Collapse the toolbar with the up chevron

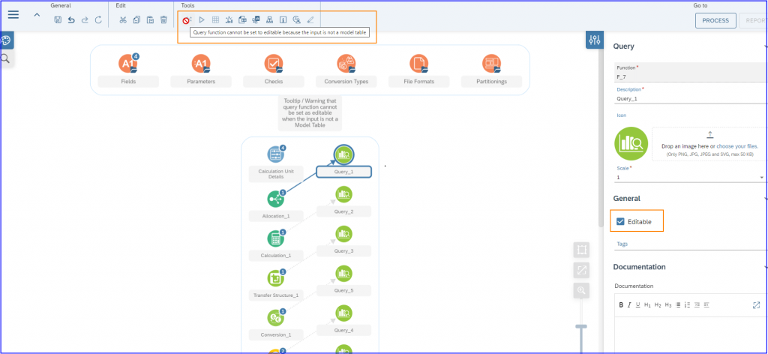point(37,15)
